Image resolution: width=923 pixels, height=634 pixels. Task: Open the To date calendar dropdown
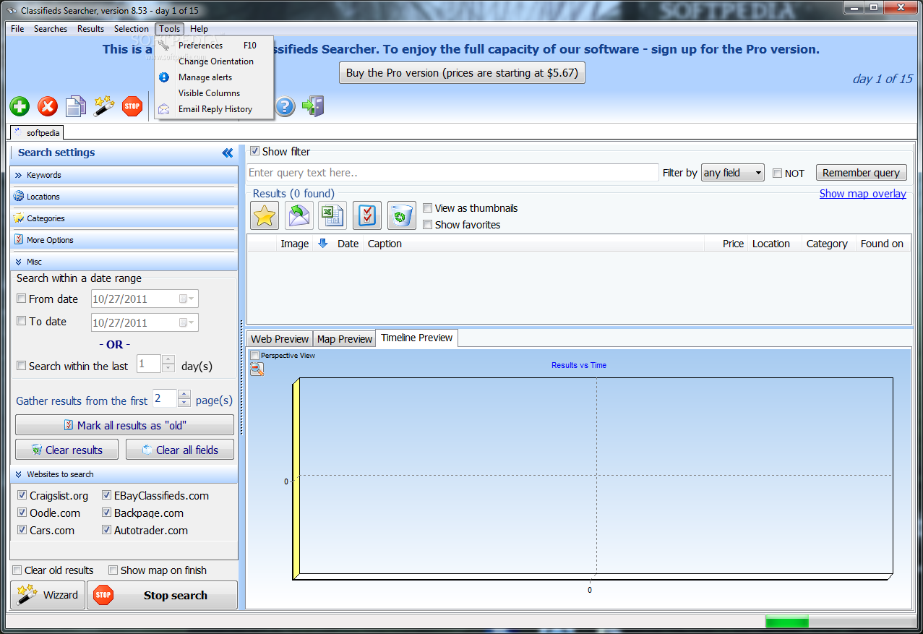[x=186, y=322]
